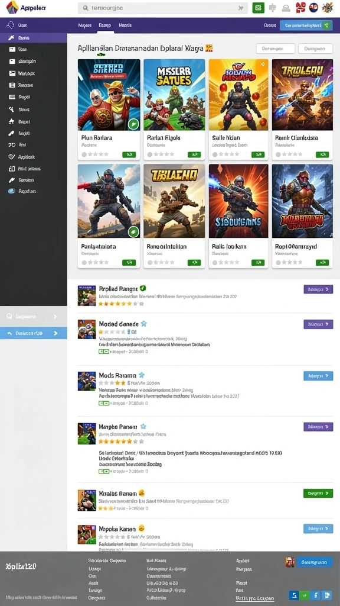The width and height of the screenshot is (340, 606).
Task: Click the rocket icon in the highlighted sidebar item
Action: [x=11, y=38]
